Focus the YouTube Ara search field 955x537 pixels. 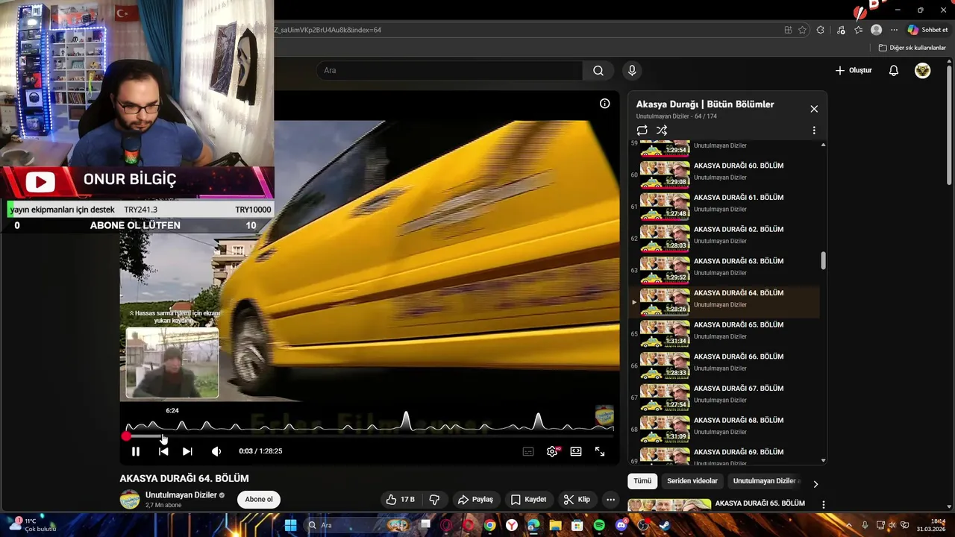pyautogui.click(x=450, y=70)
